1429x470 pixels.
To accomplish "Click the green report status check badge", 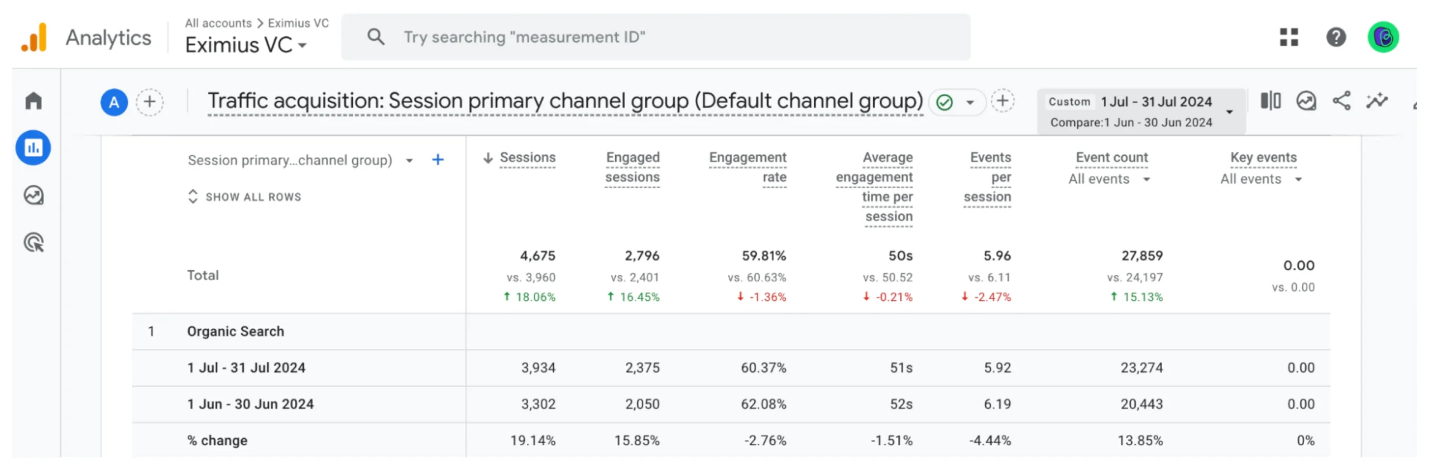I will tap(944, 102).
